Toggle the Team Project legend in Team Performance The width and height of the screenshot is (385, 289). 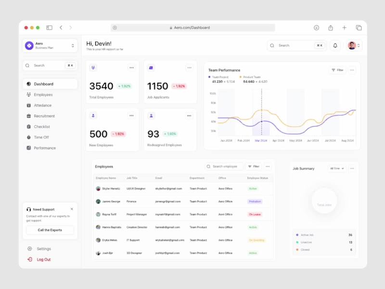click(209, 77)
